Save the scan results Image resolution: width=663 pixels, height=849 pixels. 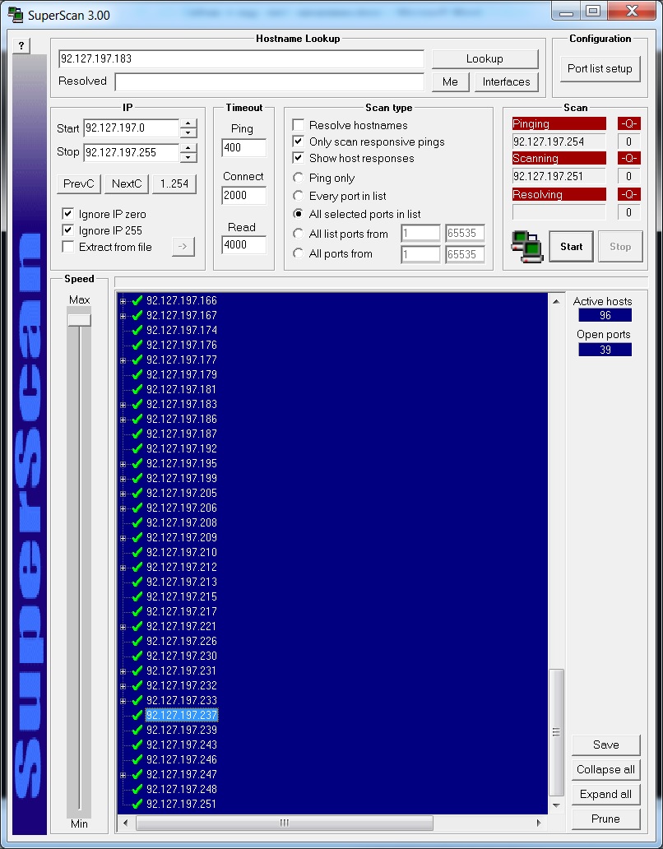[x=605, y=745]
